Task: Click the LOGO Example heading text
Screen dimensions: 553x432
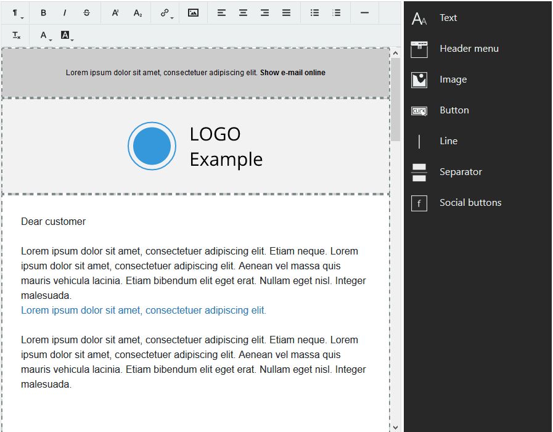Action: coord(226,146)
